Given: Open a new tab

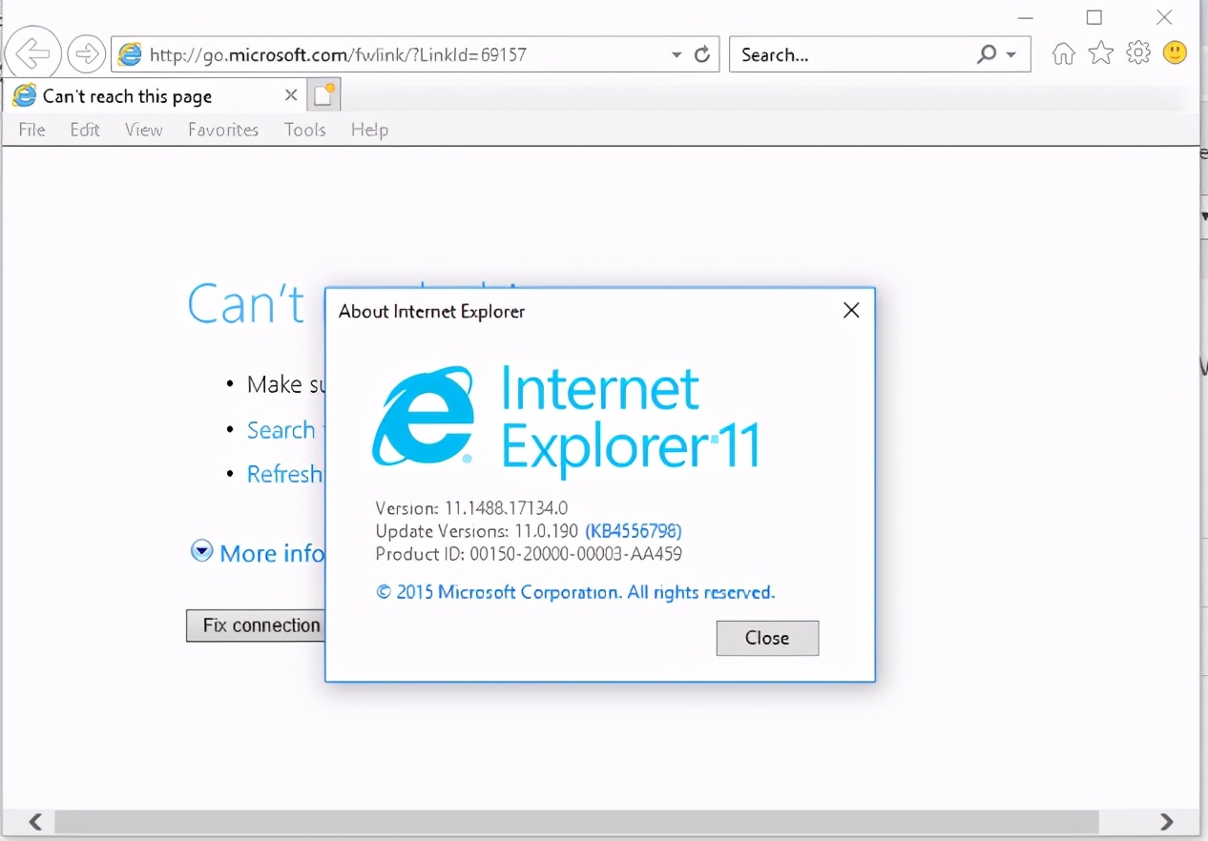Looking at the screenshot, I should [x=324, y=95].
